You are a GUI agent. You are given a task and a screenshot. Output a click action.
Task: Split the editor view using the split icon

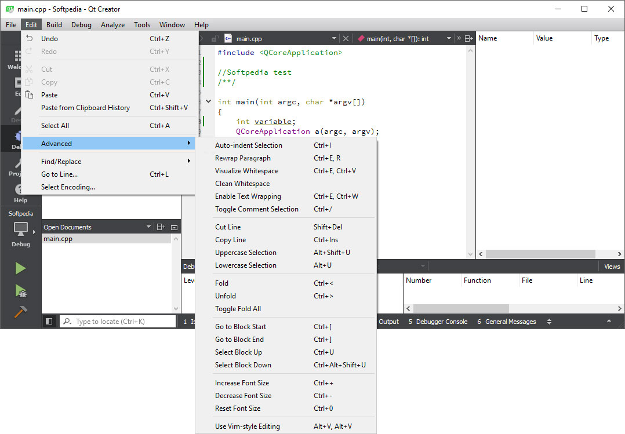468,39
